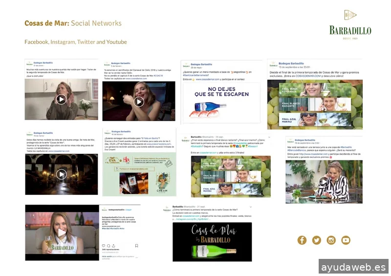Open the 26 sept. tweet options chevron
The height and width of the screenshot is (276, 391).
(x=269, y=137)
